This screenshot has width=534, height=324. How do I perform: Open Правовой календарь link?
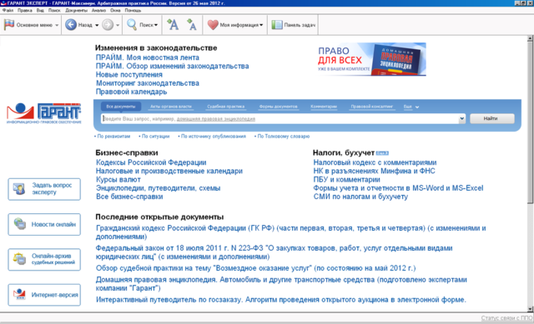click(x=132, y=92)
